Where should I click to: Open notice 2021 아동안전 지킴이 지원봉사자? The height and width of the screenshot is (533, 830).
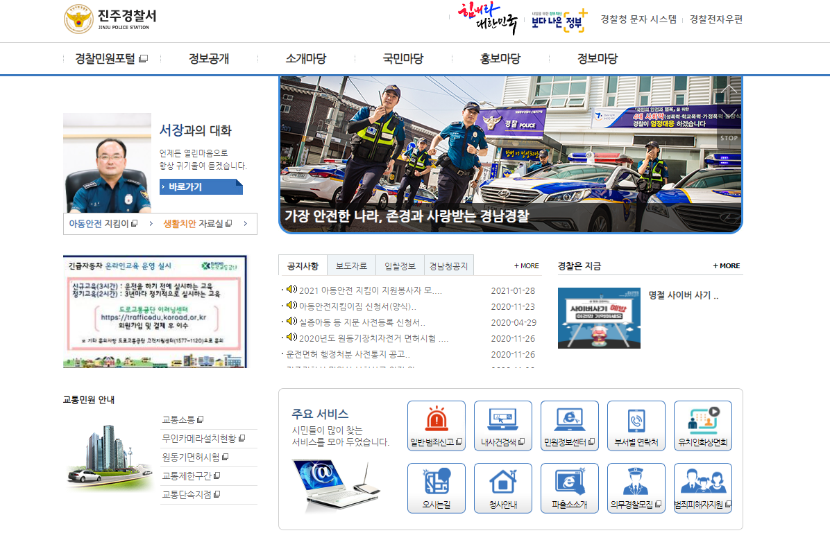tap(371, 291)
